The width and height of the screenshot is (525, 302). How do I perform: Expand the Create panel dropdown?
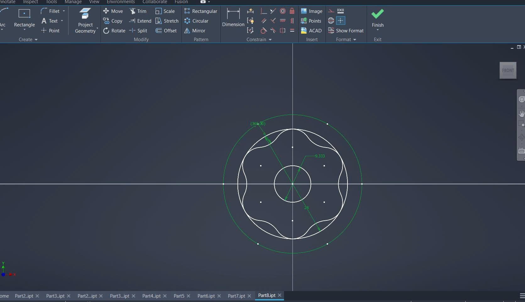click(x=36, y=40)
